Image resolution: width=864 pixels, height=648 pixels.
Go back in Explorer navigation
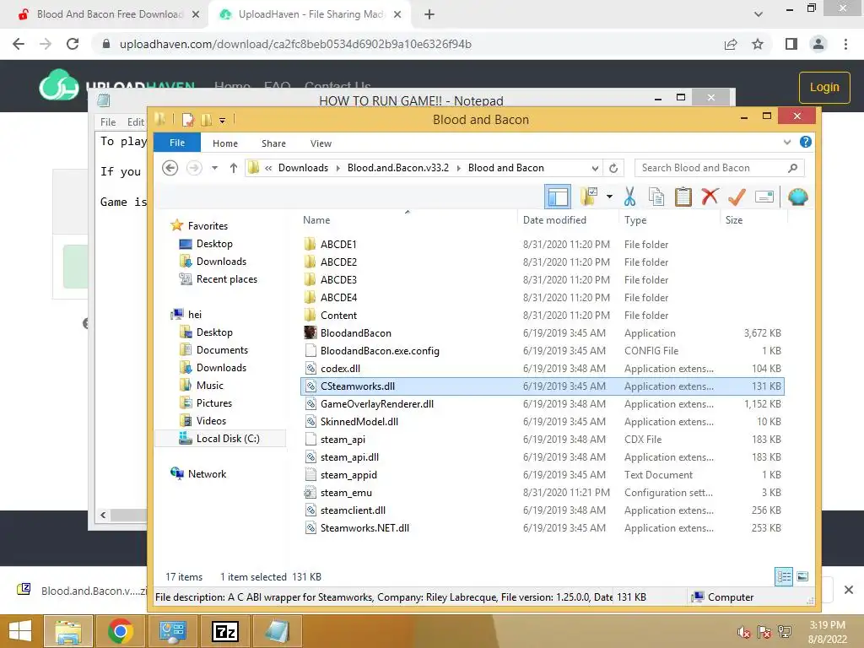(x=170, y=168)
